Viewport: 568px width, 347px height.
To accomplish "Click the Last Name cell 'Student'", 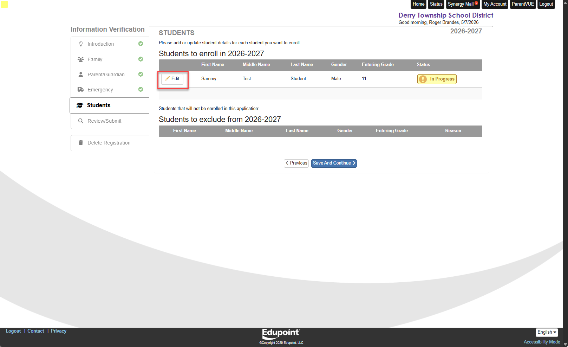I will tap(298, 79).
